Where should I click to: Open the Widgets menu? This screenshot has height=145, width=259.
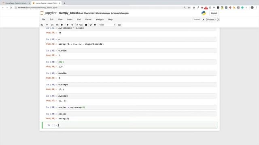[100, 19]
